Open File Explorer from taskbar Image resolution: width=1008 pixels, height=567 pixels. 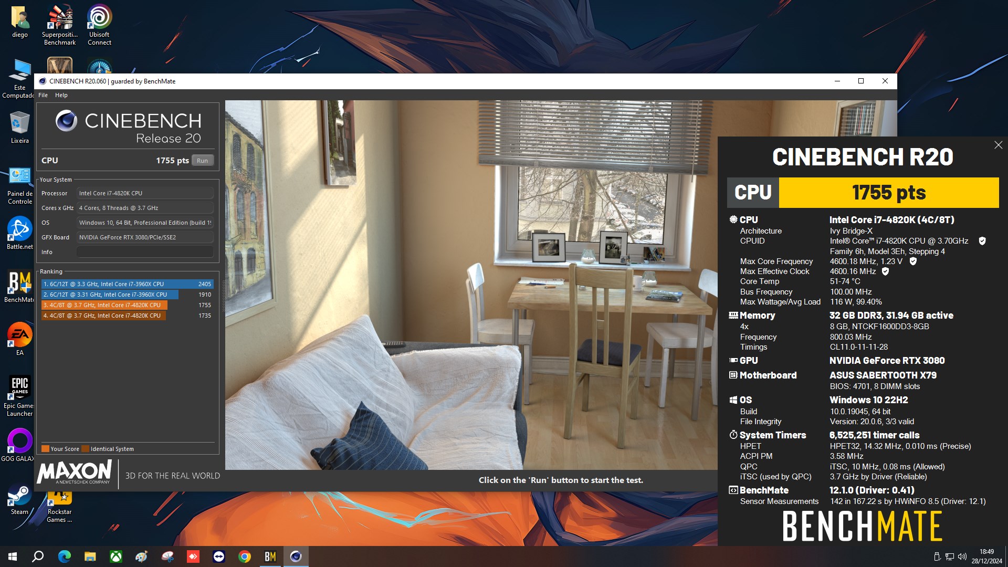pyautogui.click(x=90, y=556)
